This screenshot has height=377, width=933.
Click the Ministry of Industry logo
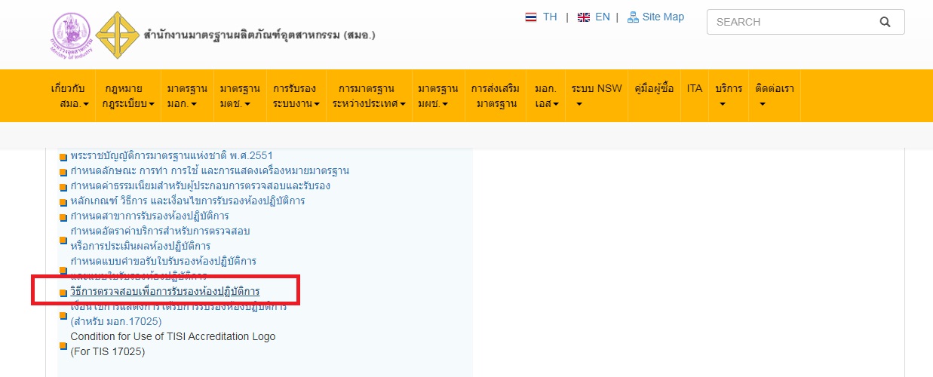(x=72, y=35)
